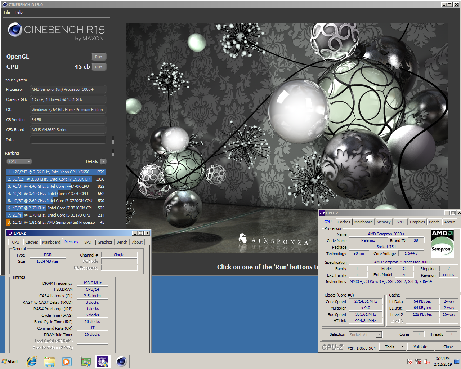Image resolution: width=461 pixels, height=369 pixels.
Task: Click the Core Voltage value 1.544 V
Action: (411, 253)
